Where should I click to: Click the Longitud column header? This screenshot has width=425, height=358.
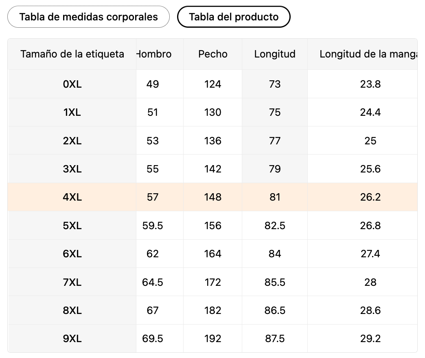tap(275, 54)
